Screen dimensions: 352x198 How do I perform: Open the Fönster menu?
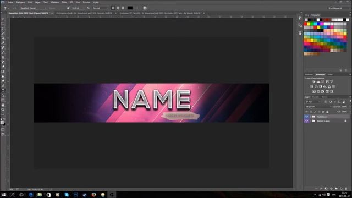point(86,2)
